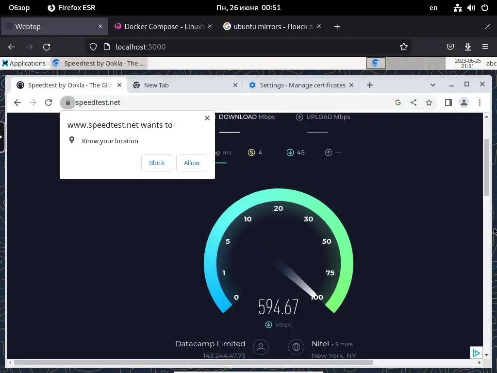This screenshot has height=373, width=497.
Task: Click the Firefox tracking protection shield icon
Action: [x=93, y=47]
